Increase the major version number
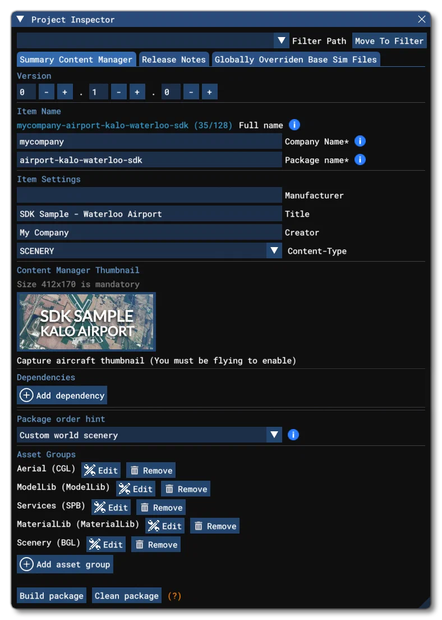Image resolution: width=442 pixels, height=620 pixels. point(65,92)
